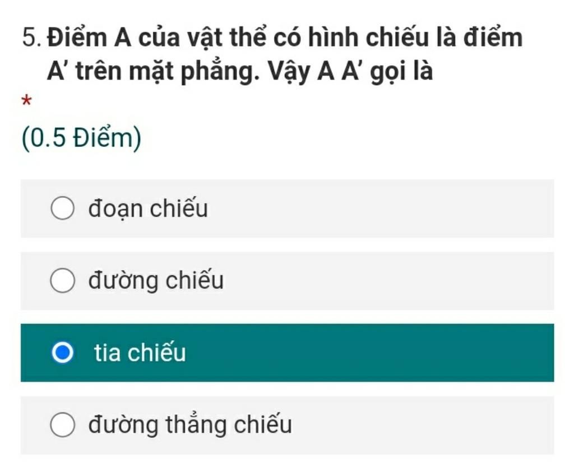The height and width of the screenshot is (472, 574).
Task: Click the "(0.5 Điểm)" points label
Action: pyautogui.click(x=82, y=138)
